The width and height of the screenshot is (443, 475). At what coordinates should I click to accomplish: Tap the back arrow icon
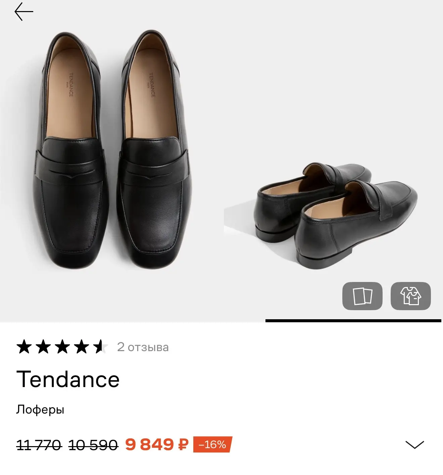[x=24, y=12]
